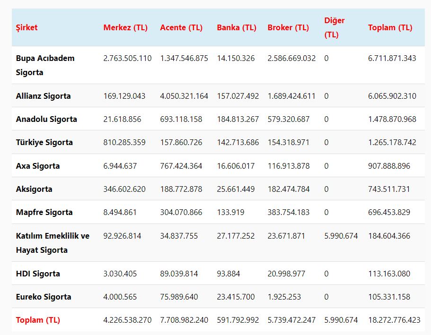
Task: Select Bupa Acıbadem total 6.711.871.343
Action: click(x=392, y=58)
